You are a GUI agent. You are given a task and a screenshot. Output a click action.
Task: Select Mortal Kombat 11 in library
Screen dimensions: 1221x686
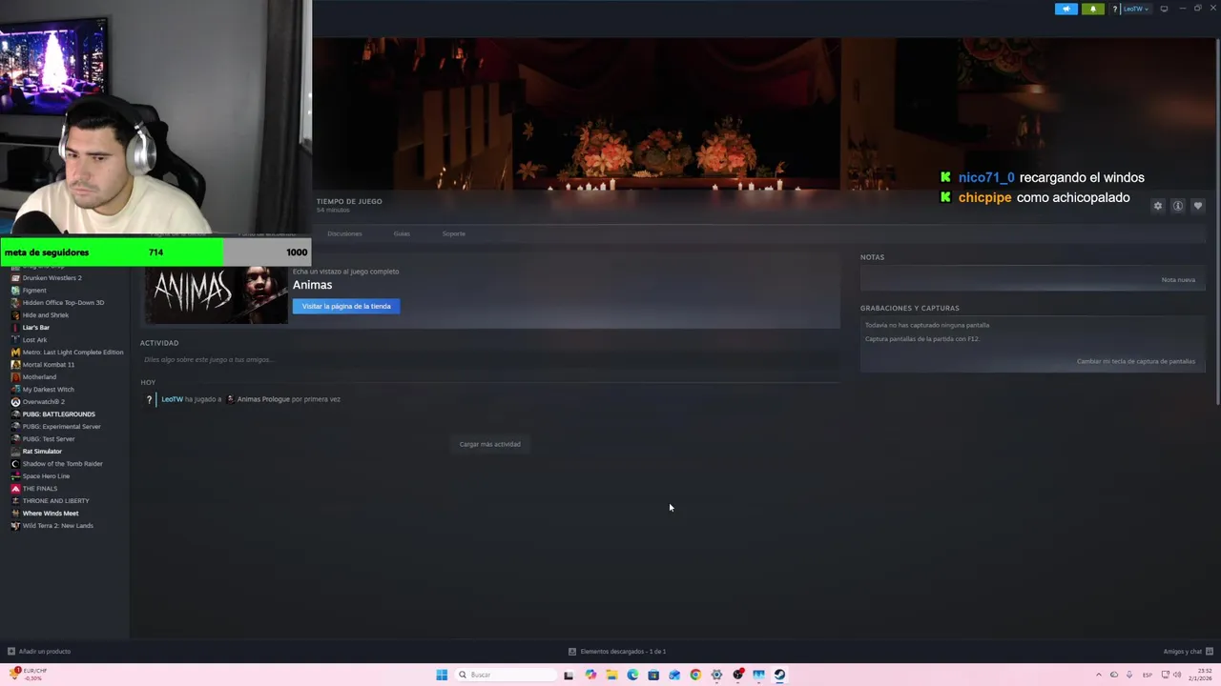coord(49,365)
